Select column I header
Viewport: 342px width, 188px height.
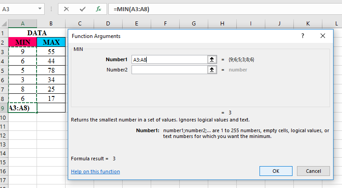pyautogui.click(x=251, y=23)
